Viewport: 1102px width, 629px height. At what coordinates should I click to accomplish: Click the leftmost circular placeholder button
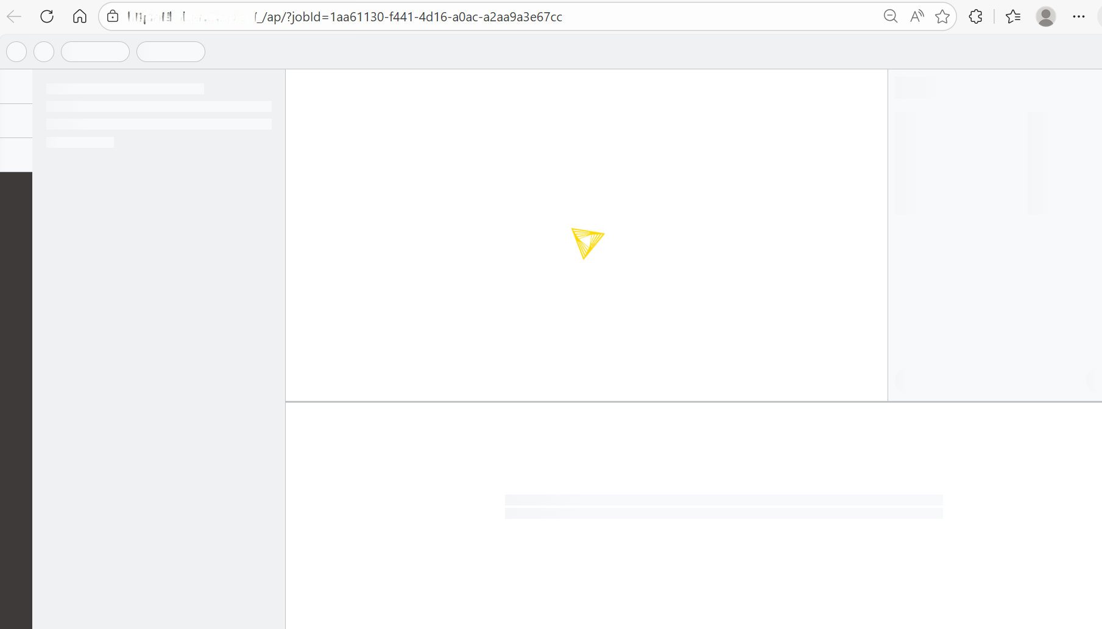pyautogui.click(x=16, y=52)
